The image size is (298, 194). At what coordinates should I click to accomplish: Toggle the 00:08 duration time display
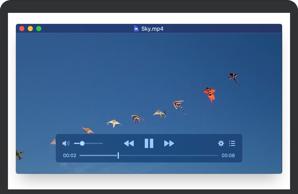pyautogui.click(x=228, y=155)
